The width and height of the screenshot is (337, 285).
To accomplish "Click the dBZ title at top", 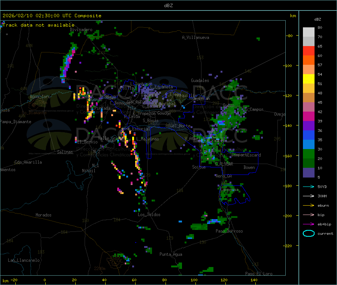I will 168,6.
